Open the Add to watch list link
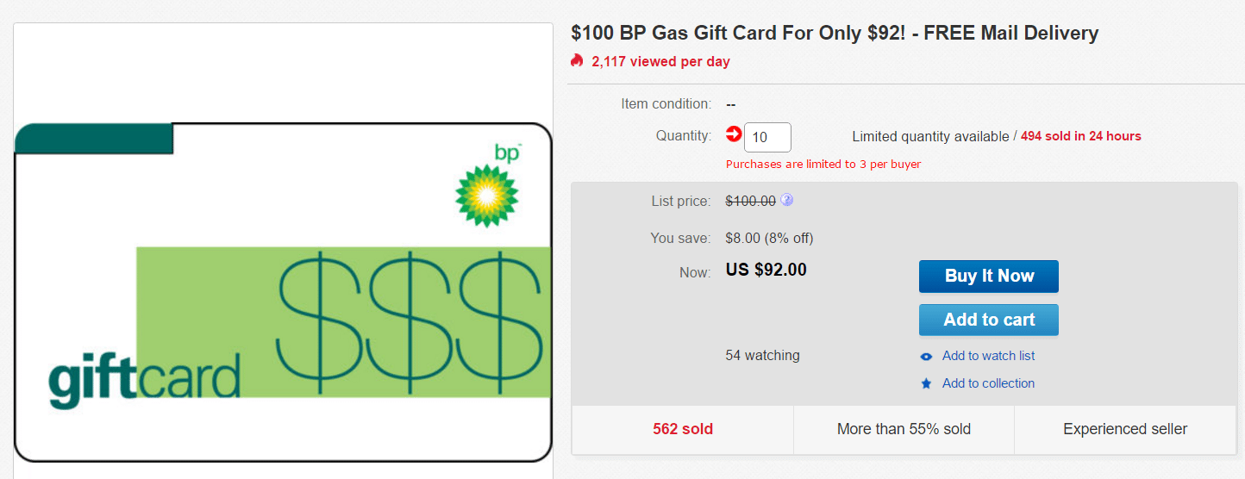1245x479 pixels. pyautogui.click(x=988, y=356)
